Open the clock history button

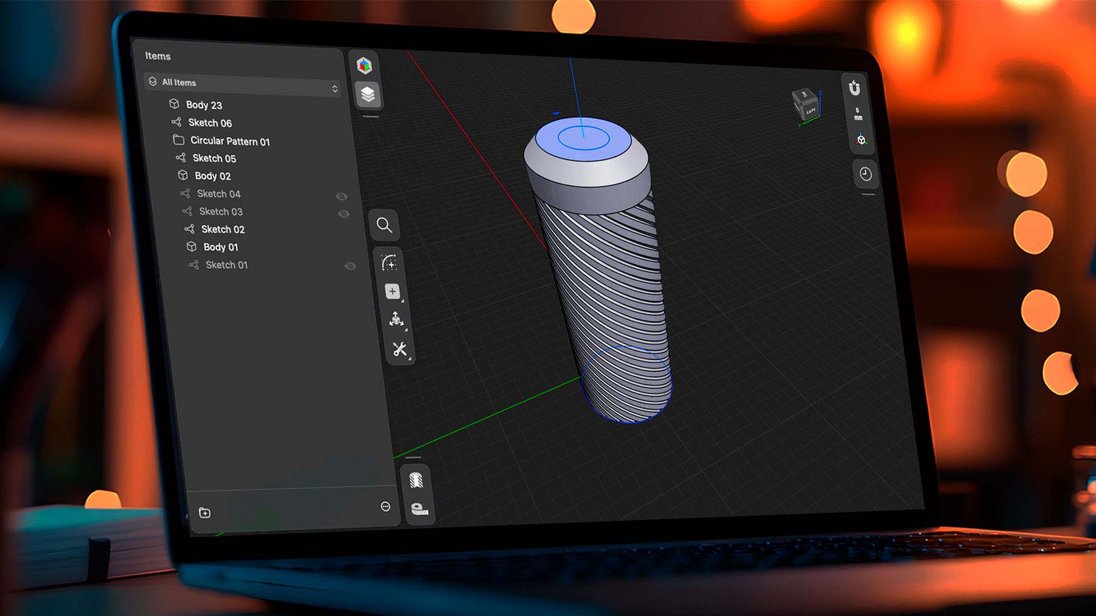click(865, 174)
